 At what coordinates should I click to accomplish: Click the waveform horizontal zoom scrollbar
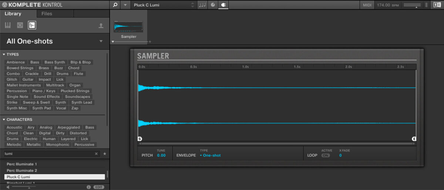pos(277,143)
